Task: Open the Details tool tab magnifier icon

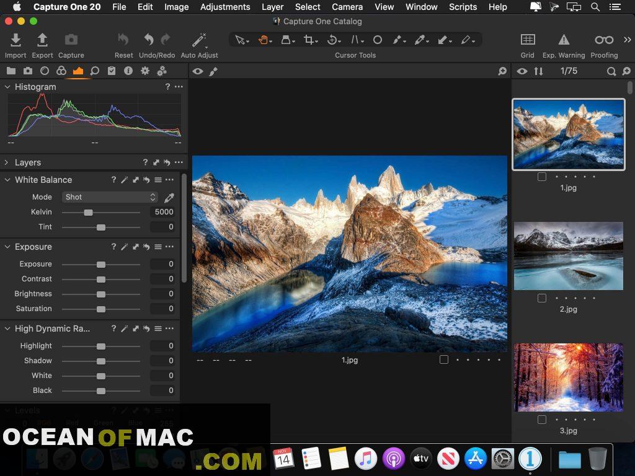Action: [95, 71]
